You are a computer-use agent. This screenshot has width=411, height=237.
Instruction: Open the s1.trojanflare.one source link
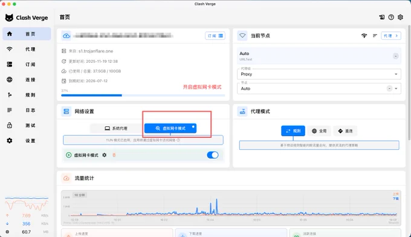coord(95,51)
